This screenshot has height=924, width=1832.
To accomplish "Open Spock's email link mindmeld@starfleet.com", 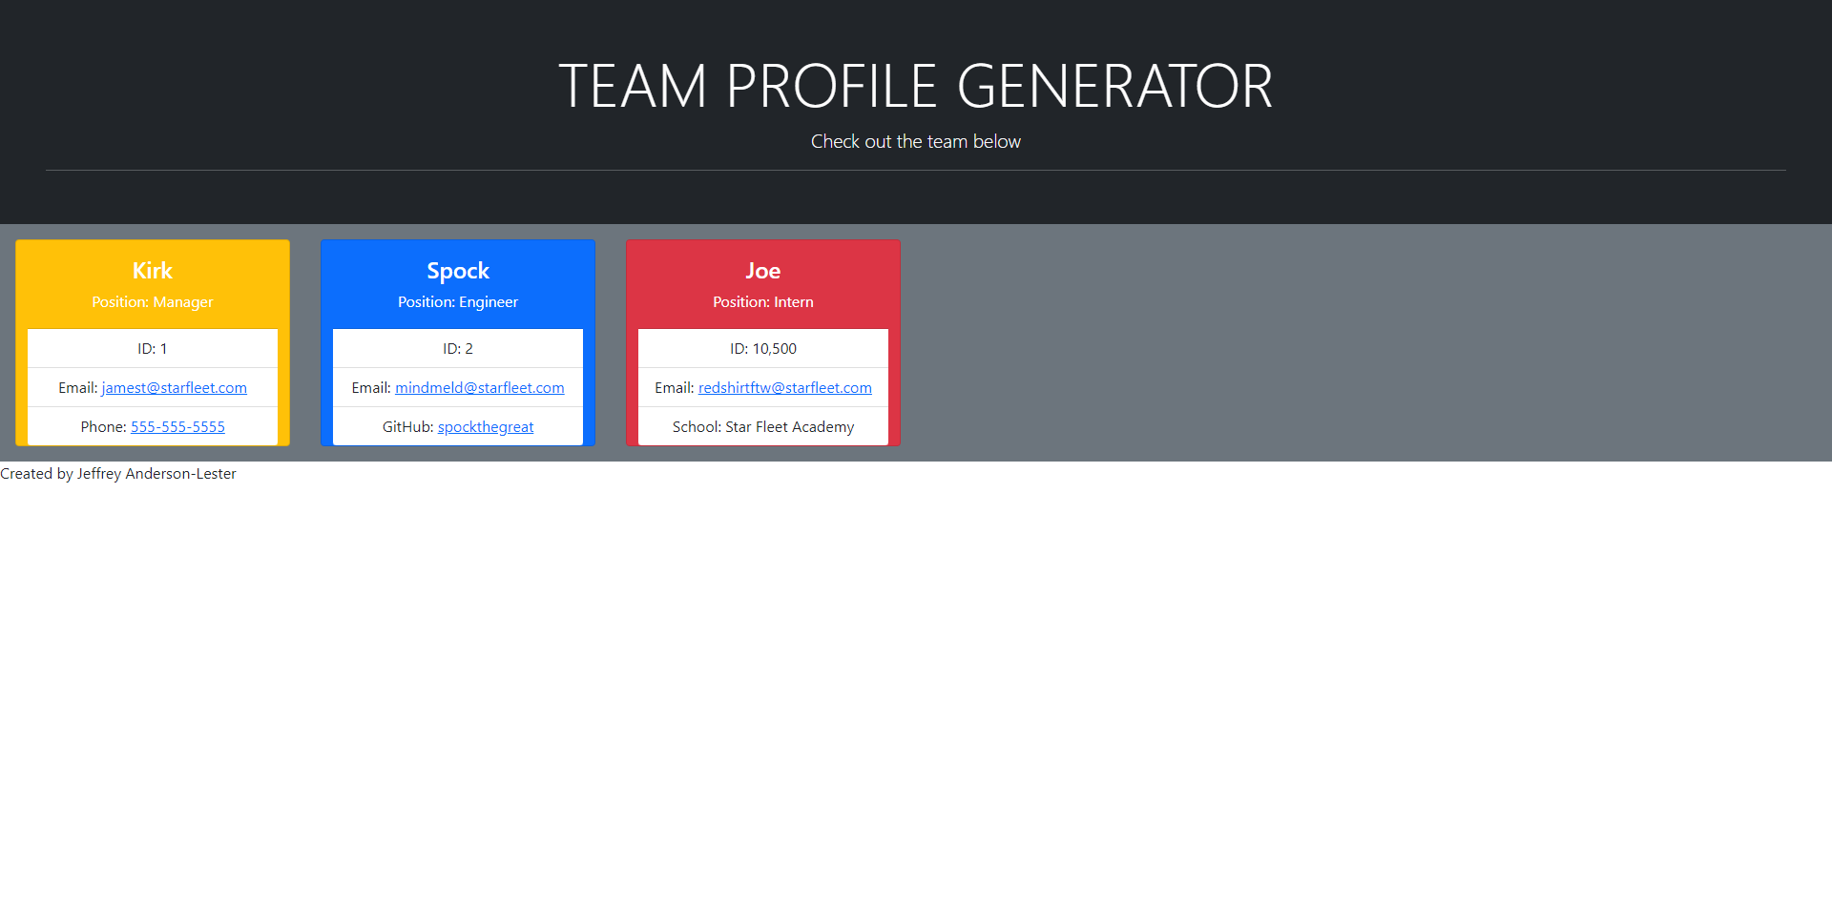I will pyautogui.click(x=479, y=388).
